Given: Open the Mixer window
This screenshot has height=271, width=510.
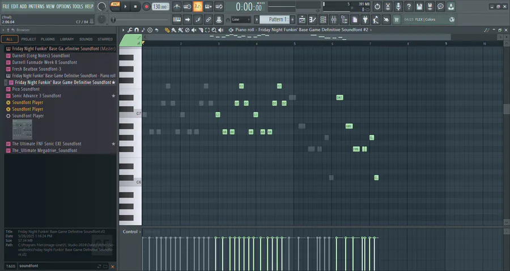Looking at the screenshot, I should coord(334,19).
